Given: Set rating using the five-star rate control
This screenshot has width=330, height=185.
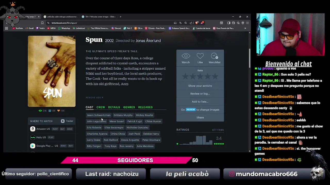Looking at the screenshot, I should coord(200,76).
